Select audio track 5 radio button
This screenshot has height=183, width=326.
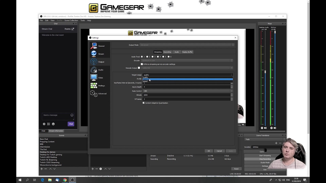coord(163,57)
